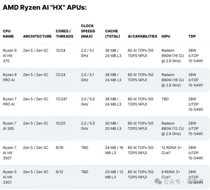Viewport: 210px width, 190px height.
Task: Click the CACHE (TOTAL) column header
Action: click(112, 34)
